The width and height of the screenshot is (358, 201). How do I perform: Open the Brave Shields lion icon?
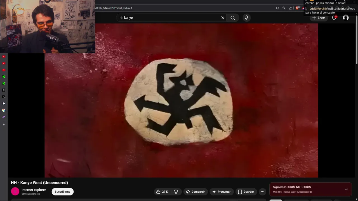297,8
